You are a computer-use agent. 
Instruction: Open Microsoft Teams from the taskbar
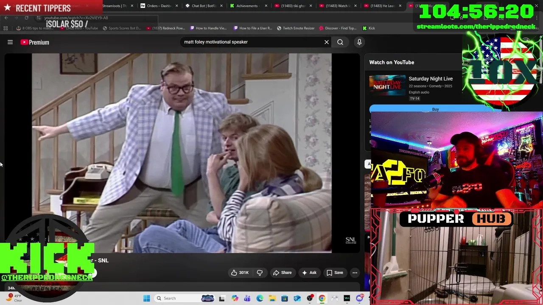(247, 298)
